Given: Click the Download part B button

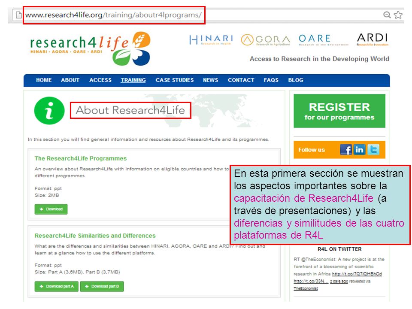Looking at the screenshot, I should click(x=102, y=286).
